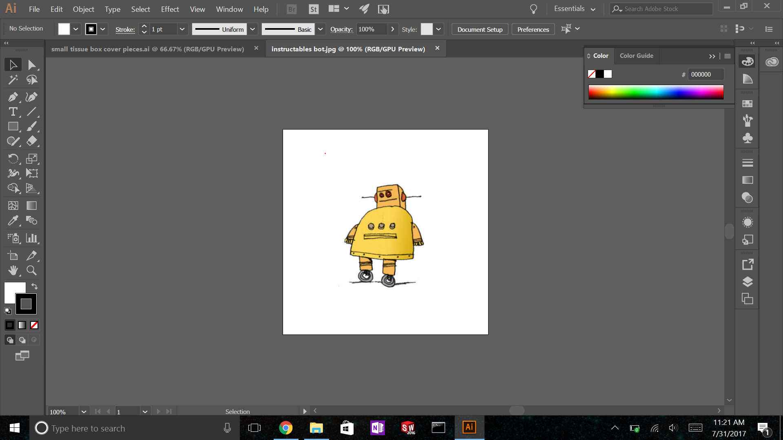Enable Draw Normal mode
This screenshot has height=440, width=783.
[x=10, y=340]
